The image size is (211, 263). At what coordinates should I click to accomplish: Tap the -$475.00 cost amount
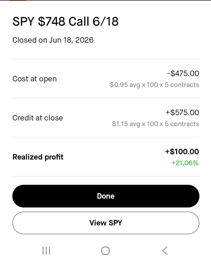click(x=183, y=73)
